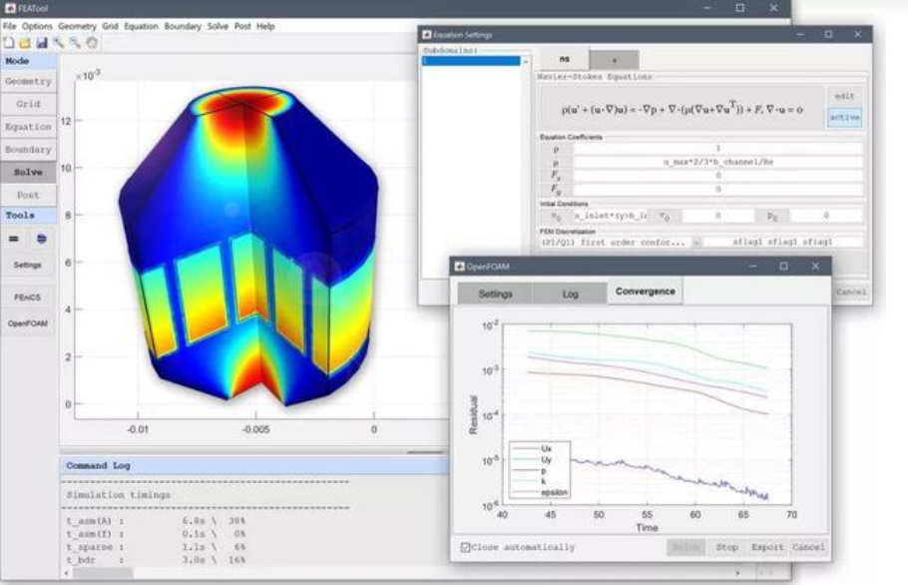Toggle the Close automatically checkbox
The image size is (908, 585).
coord(465,547)
